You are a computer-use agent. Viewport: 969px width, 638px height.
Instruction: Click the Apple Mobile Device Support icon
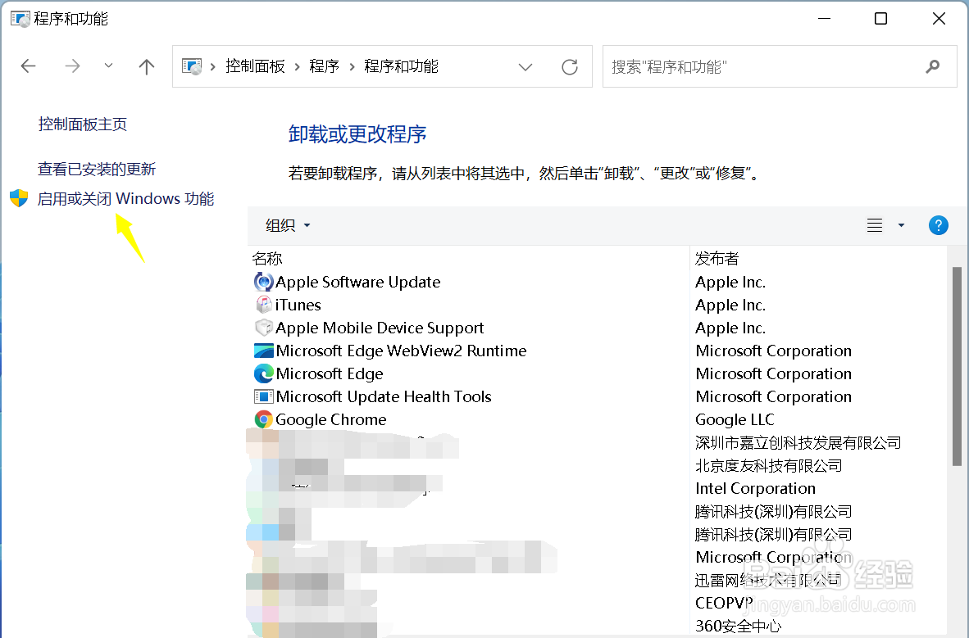pyautogui.click(x=264, y=328)
